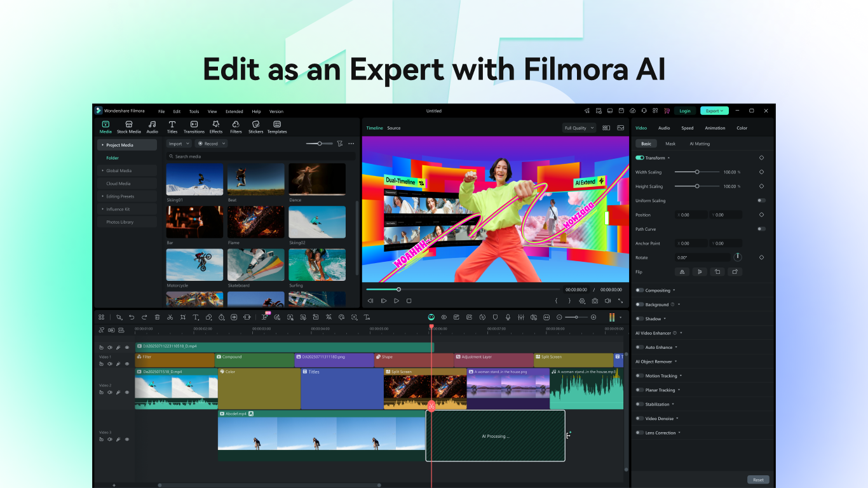This screenshot has height=488, width=868.
Task: Select the Split tool in the timeline toolbar
Action: 170,317
